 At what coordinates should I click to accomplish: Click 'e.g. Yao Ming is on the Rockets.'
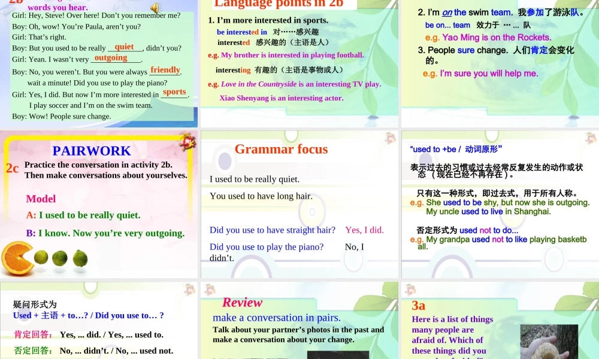(488, 37)
